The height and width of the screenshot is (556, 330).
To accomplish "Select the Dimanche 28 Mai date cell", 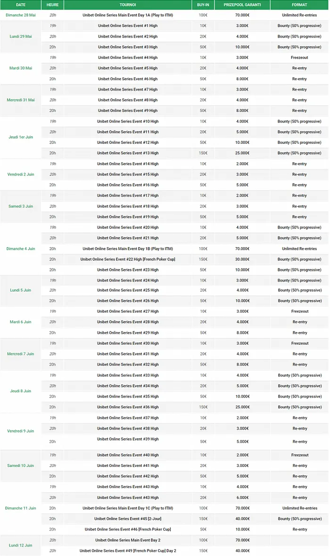I will click(21, 15).
